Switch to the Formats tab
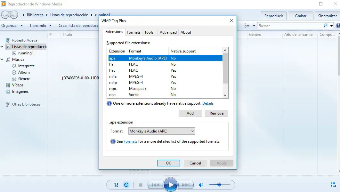This screenshot has width=340, height=192. (134, 32)
